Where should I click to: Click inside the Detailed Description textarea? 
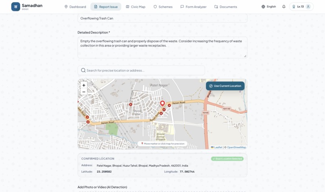(x=162, y=48)
